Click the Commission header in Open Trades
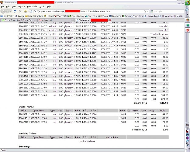Image resolution: width=190 pixels, height=152 pixels. pyautogui.click(x=133, y=111)
